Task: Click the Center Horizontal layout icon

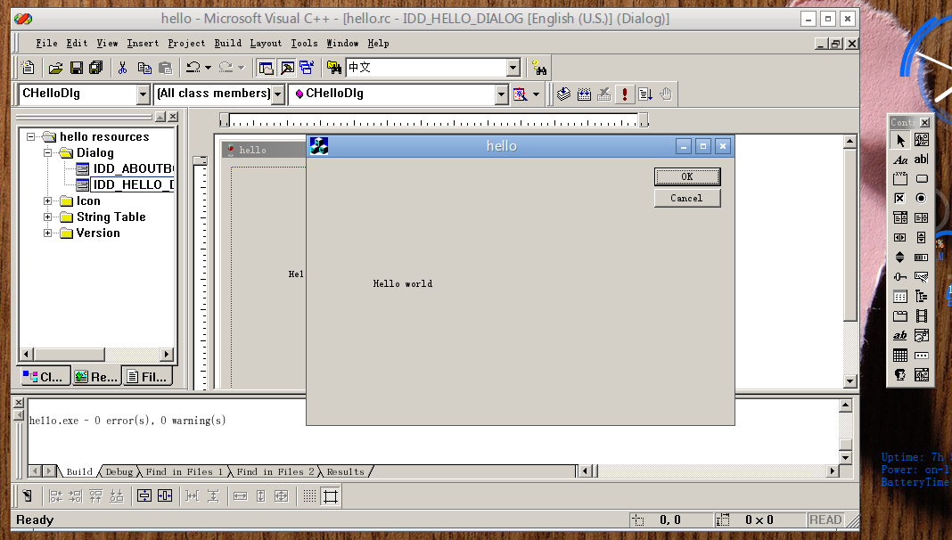Action: coord(165,496)
